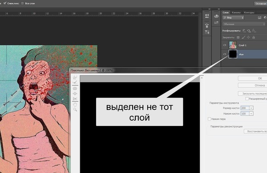Confirm Liquify with the OK button
The width and height of the screenshot is (267, 173).
pyautogui.click(x=252, y=78)
